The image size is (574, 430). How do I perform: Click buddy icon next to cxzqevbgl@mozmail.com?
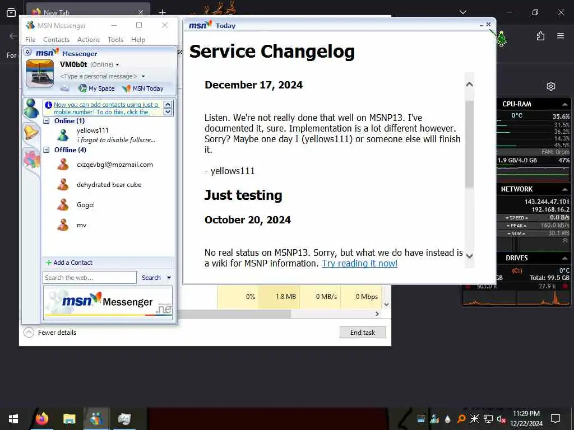63,165
